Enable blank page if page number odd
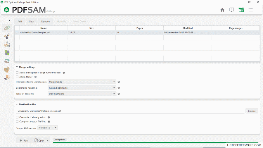The height and width of the screenshot is (148, 263). point(17,73)
